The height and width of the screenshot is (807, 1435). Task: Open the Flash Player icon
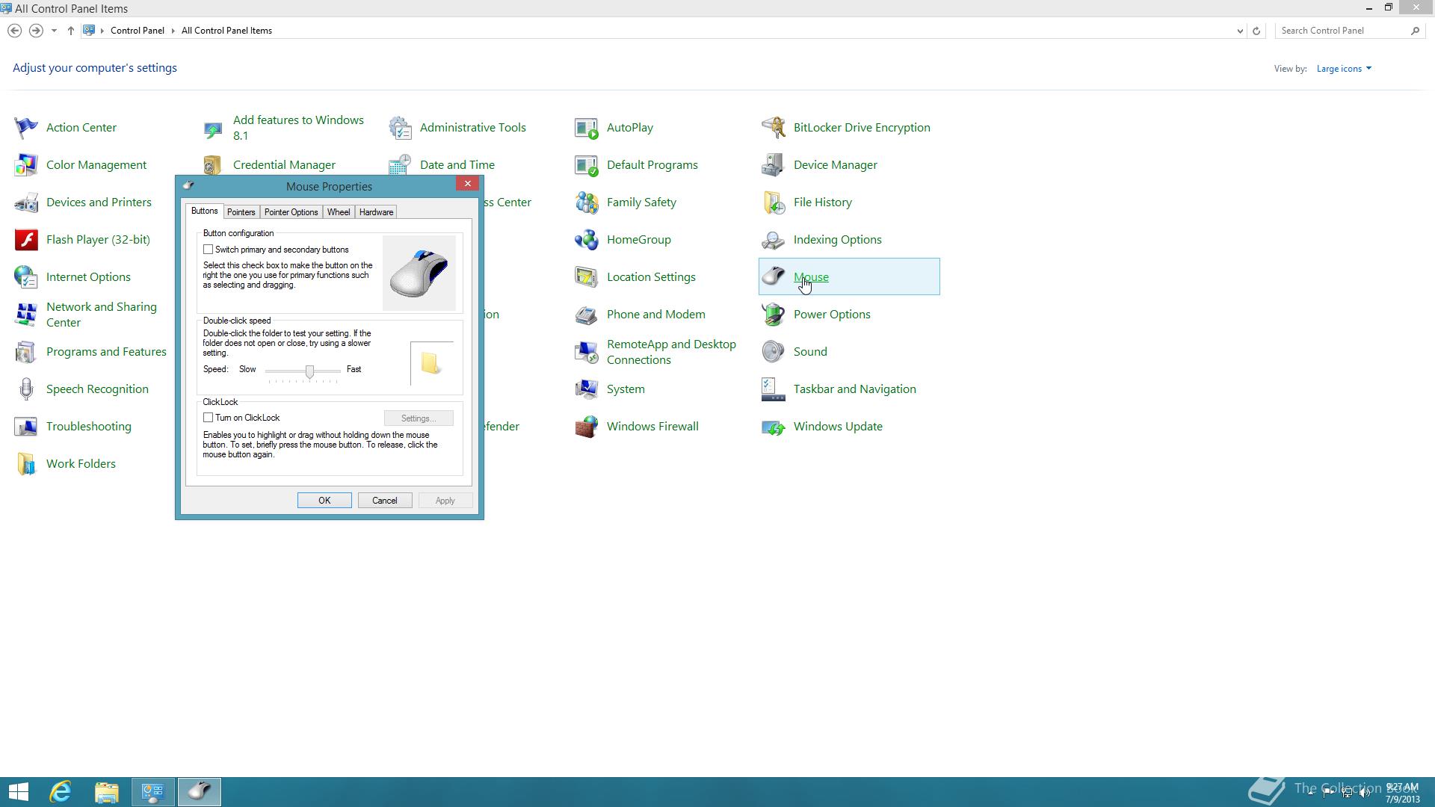(x=26, y=240)
